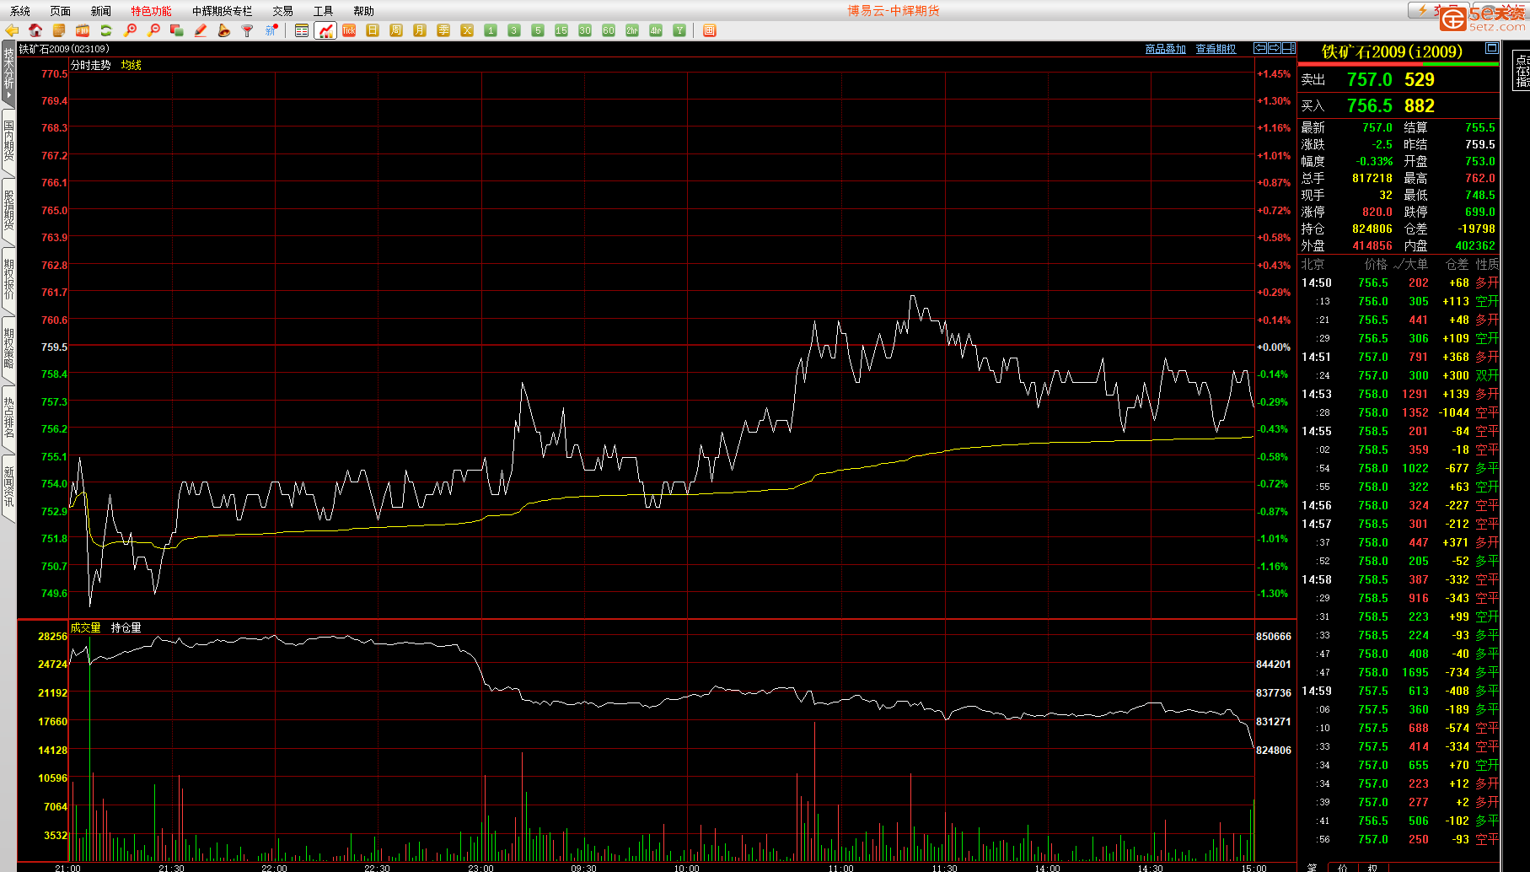Switch to monthly 月 K-line
Viewport: 1530px width, 872px height.
pyautogui.click(x=420, y=30)
